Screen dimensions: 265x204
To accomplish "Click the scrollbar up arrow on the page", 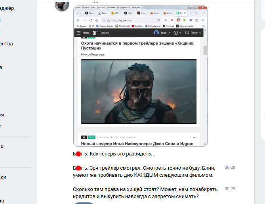I will coord(205,30).
